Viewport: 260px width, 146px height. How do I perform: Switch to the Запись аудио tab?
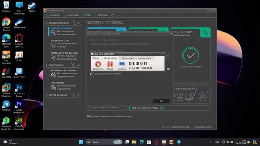[145, 58]
